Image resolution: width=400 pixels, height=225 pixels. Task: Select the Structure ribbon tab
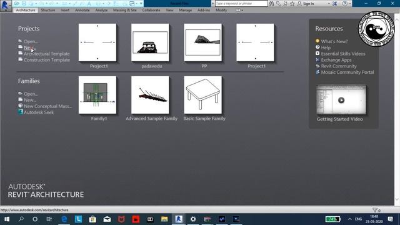pos(48,10)
